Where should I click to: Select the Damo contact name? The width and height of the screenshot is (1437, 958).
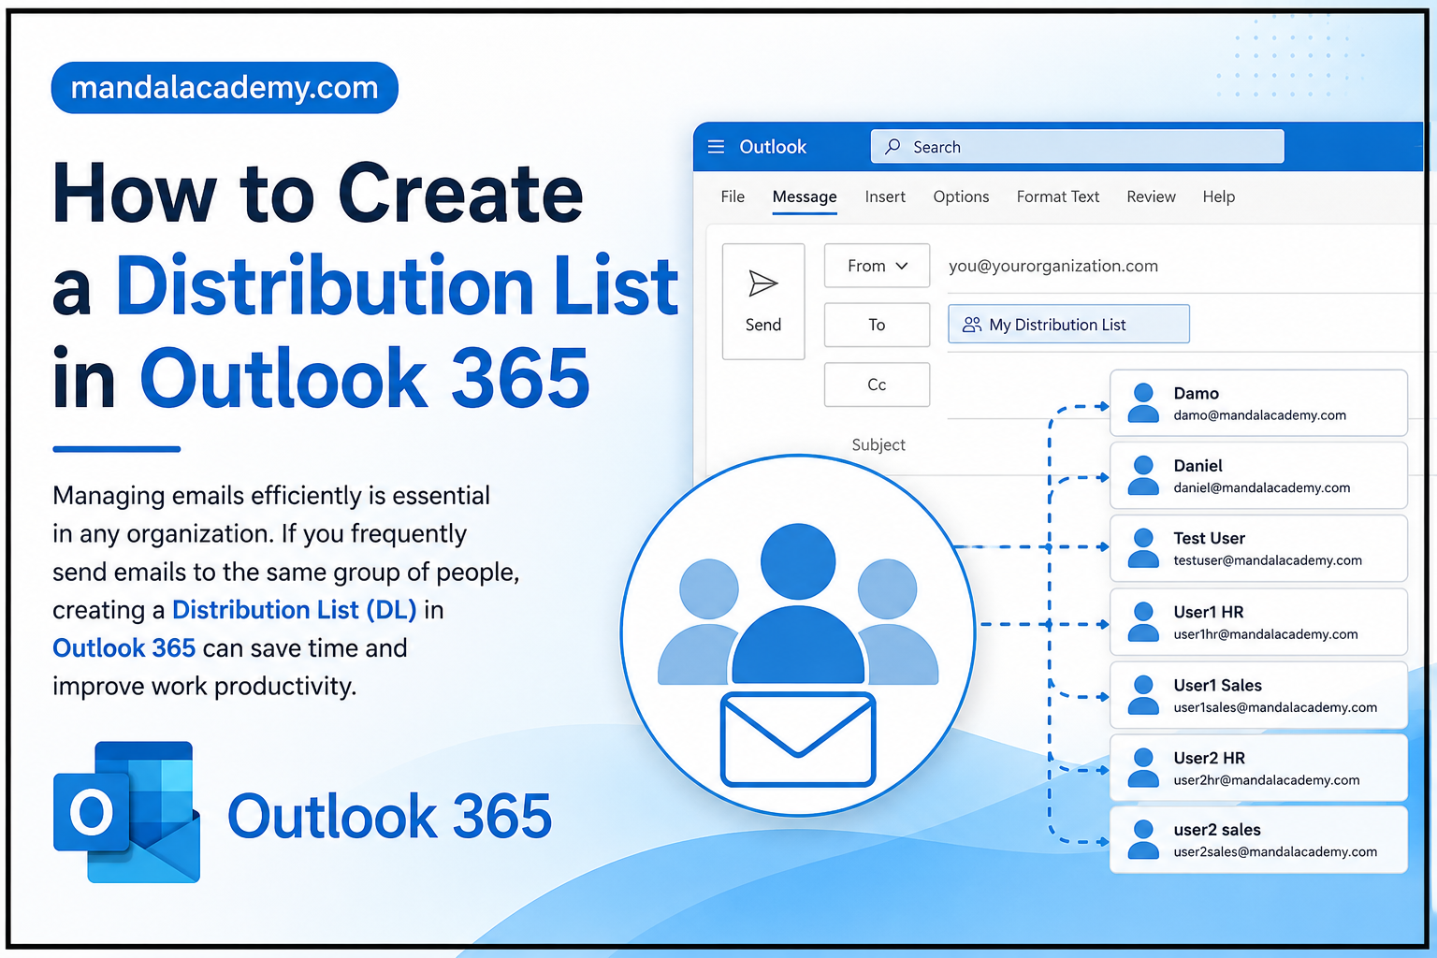pos(1197,394)
